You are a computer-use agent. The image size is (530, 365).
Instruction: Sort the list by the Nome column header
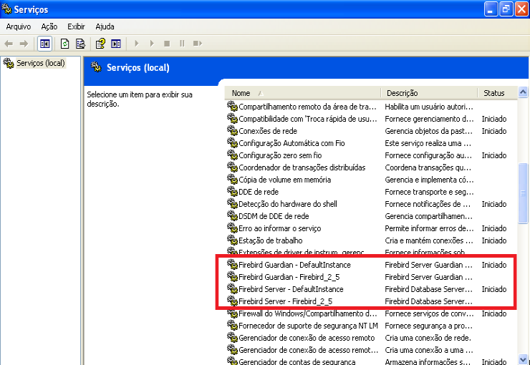[x=302, y=93]
